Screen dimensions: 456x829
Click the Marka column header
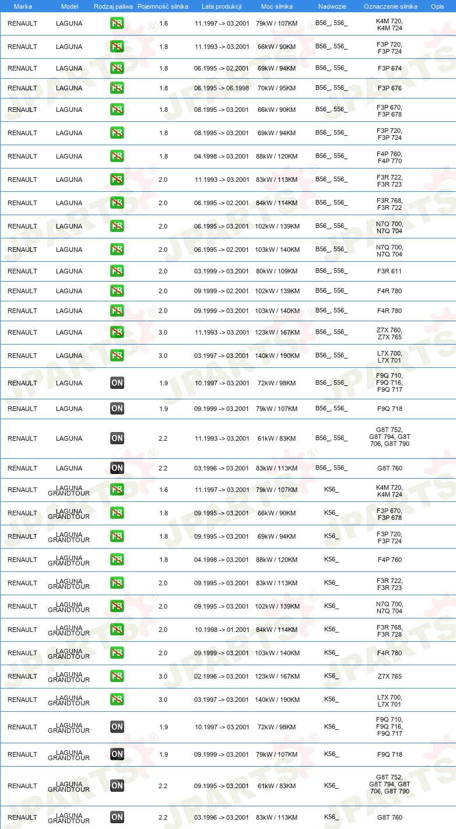click(23, 6)
